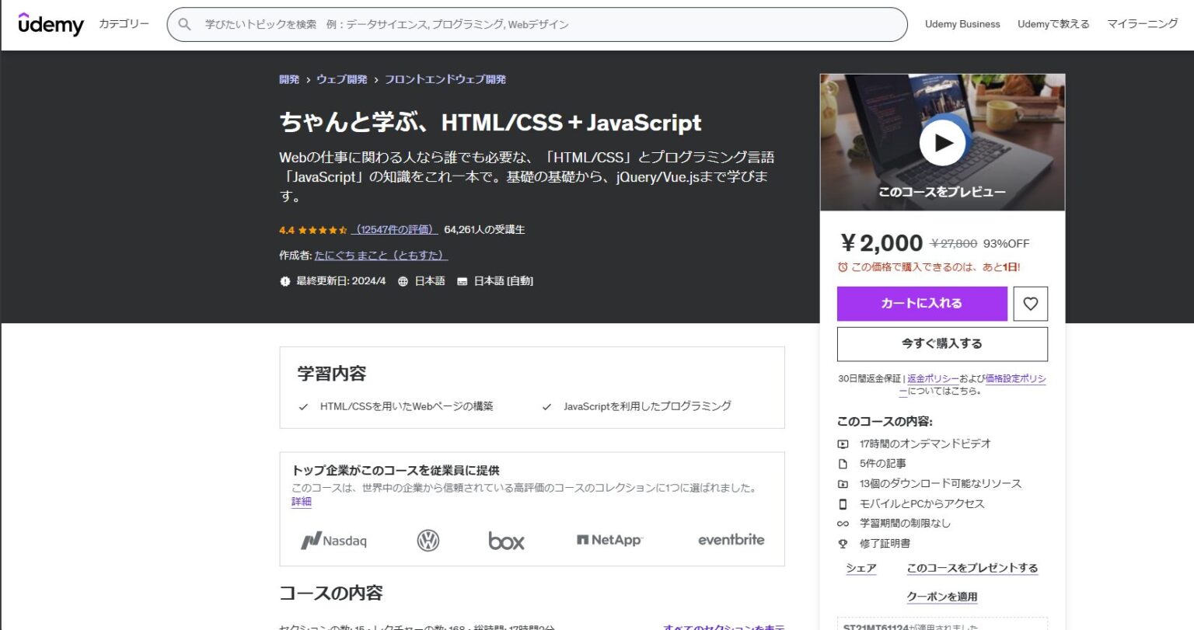Open the カテゴリー menu
This screenshot has width=1194, height=630.
tap(123, 24)
